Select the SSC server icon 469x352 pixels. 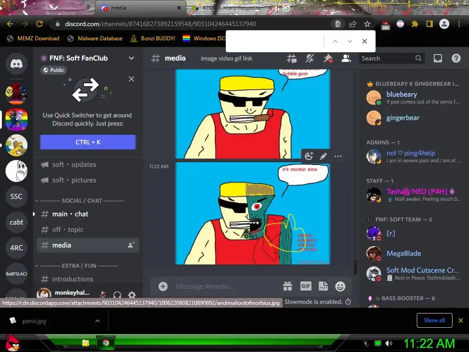(x=16, y=197)
